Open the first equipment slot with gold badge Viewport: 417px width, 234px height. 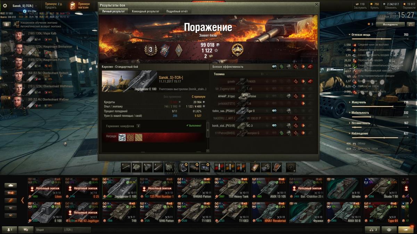tap(184, 167)
